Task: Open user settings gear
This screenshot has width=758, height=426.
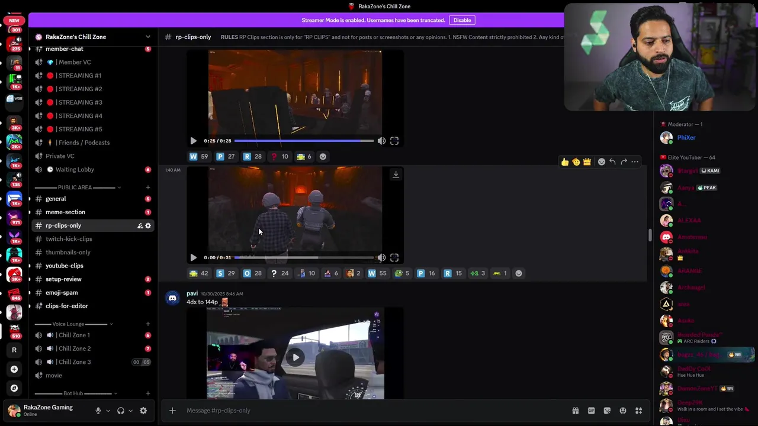Action: coord(143,411)
